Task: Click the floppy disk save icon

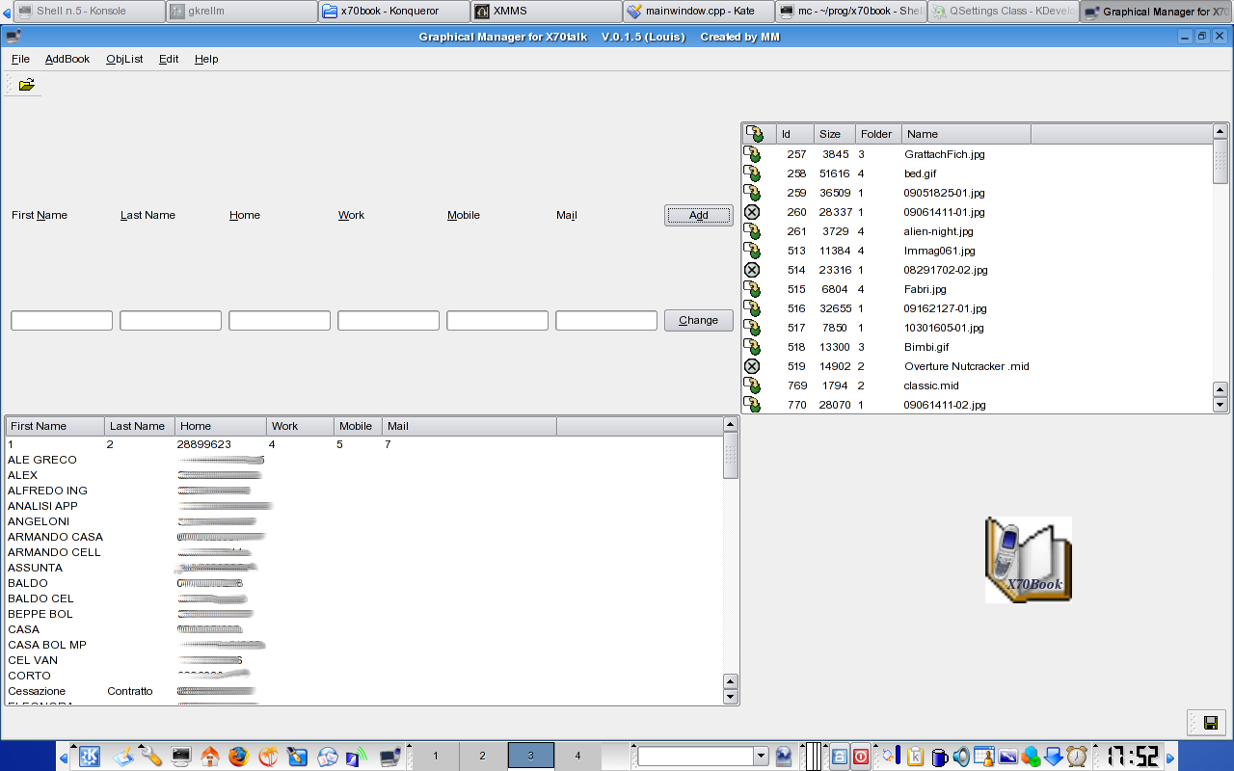Action: (1210, 723)
